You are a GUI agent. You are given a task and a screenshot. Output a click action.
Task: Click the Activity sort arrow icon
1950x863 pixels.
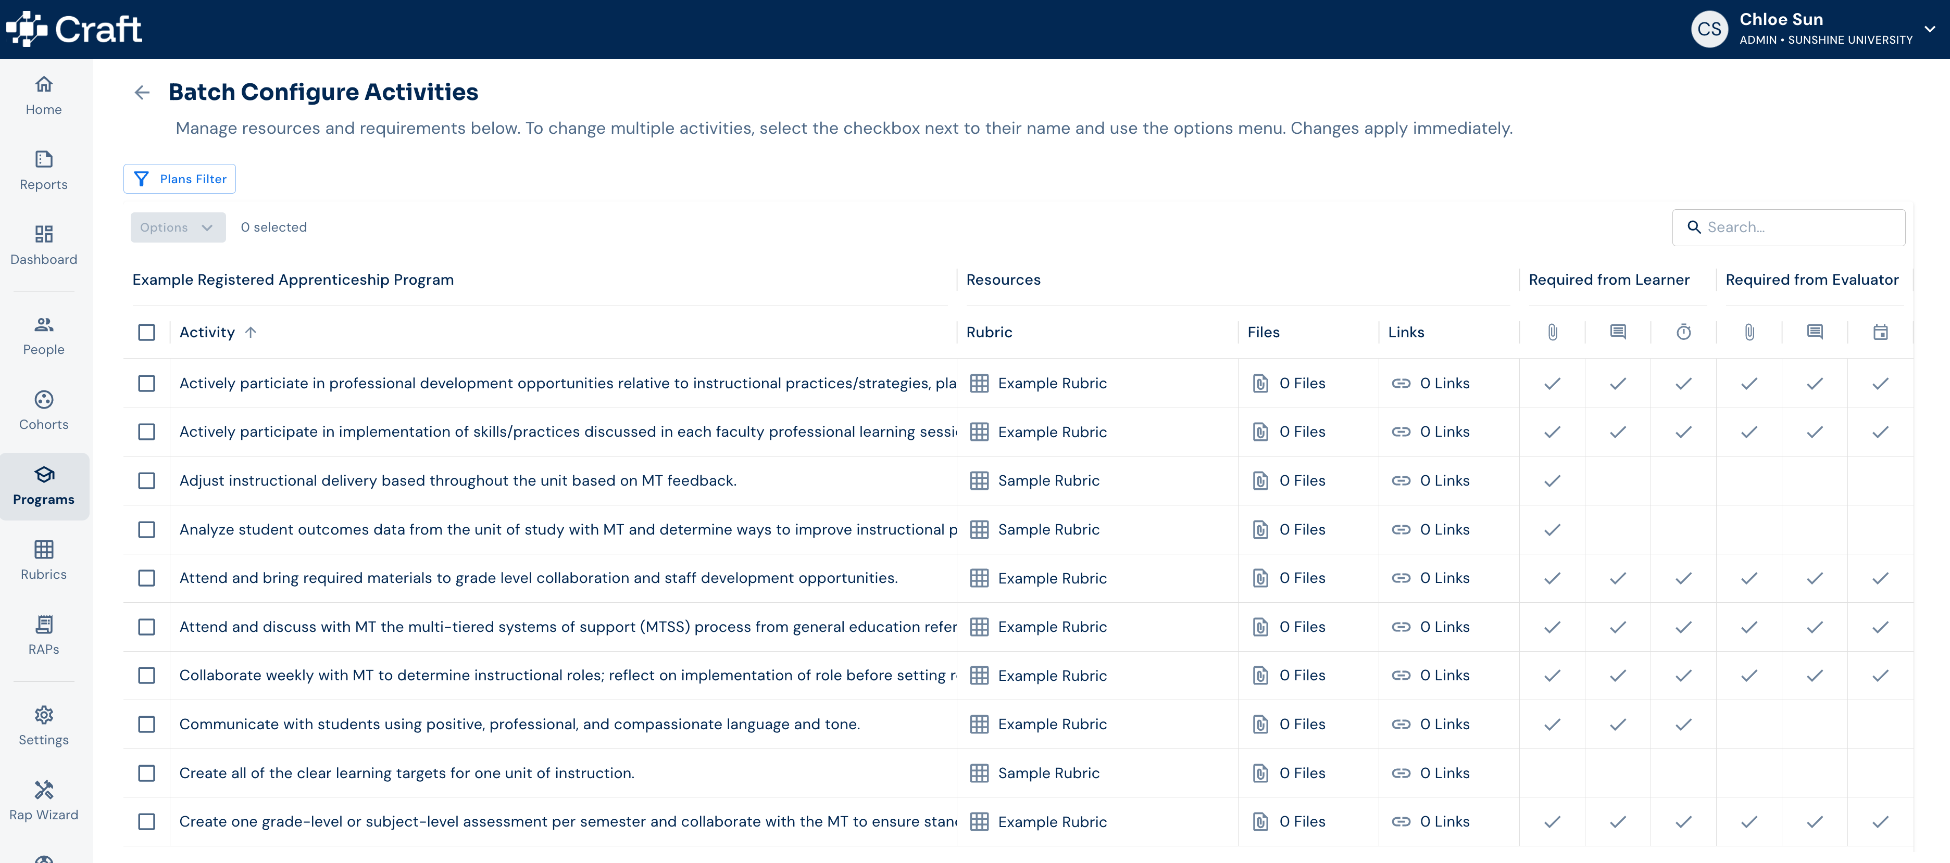pos(251,332)
